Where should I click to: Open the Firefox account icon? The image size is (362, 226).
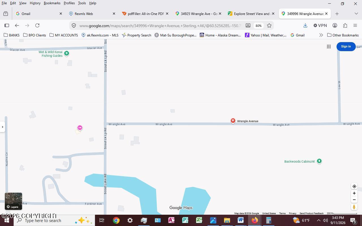tap(335, 25)
